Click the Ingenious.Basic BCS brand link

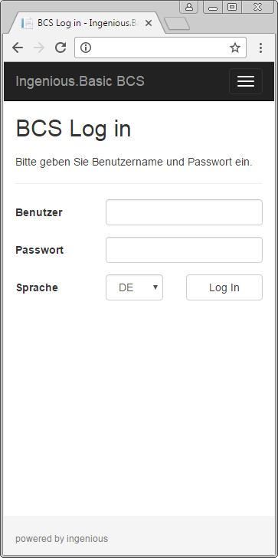tap(80, 81)
